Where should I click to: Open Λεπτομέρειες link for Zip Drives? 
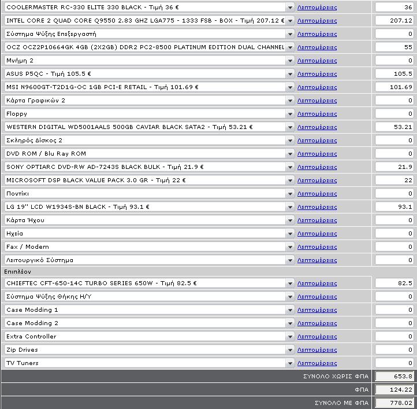pyautogui.click(x=317, y=350)
